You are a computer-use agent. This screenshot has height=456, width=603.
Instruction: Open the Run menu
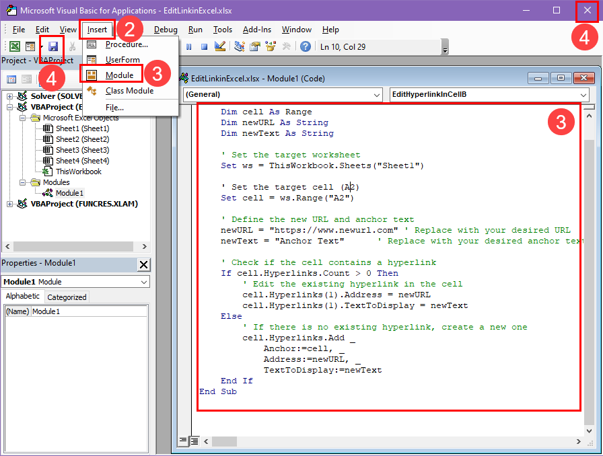[195, 30]
